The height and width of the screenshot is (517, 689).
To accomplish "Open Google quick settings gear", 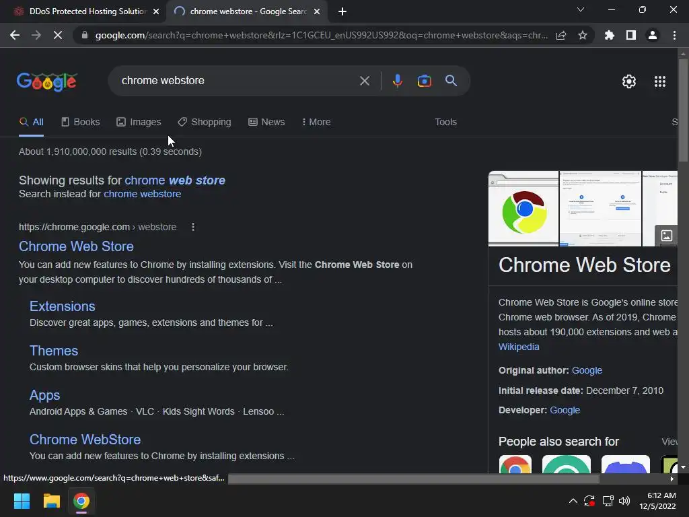I will [x=629, y=81].
